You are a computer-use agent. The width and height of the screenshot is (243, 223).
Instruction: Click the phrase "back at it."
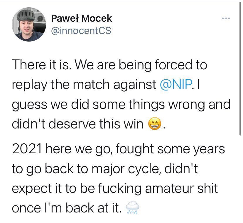point(93,208)
